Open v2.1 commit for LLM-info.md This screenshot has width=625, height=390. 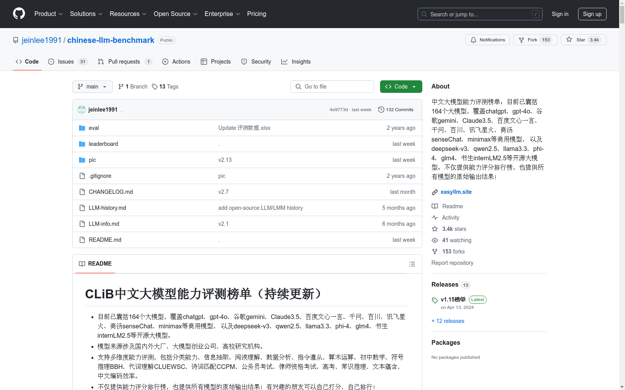(x=223, y=224)
